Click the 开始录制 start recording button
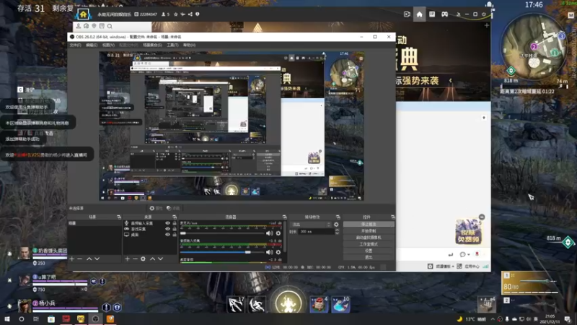 369,230
